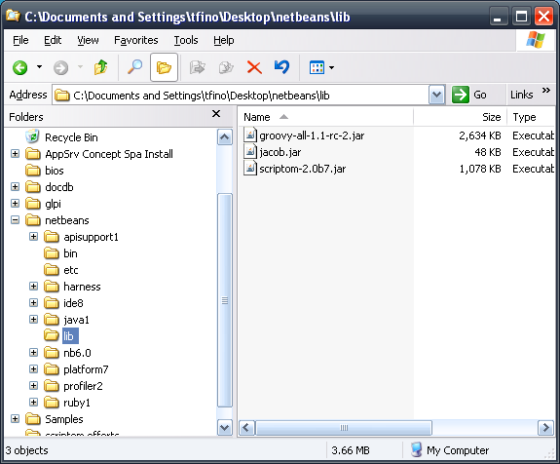Click the Views toolbar icon
The height and width of the screenshot is (464, 560).
[x=317, y=67]
